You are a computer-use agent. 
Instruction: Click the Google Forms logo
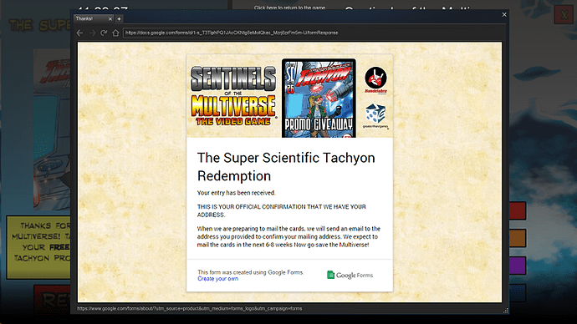tap(350, 275)
